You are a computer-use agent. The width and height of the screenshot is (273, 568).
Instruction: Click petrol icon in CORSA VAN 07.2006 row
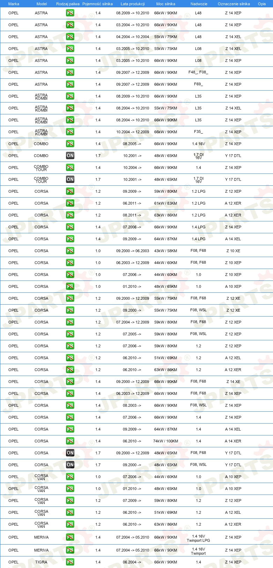point(70,477)
